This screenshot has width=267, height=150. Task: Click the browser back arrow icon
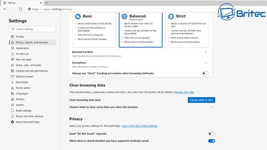point(5,9)
